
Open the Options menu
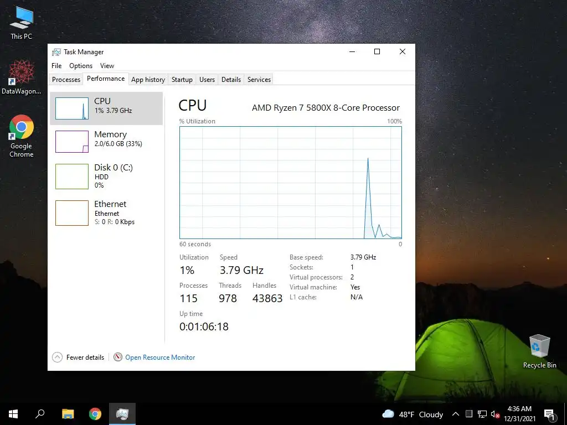[81, 66]
